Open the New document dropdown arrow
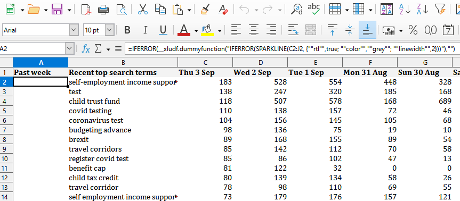The width and height of the screenshot is (460, 201). pos(22,10)
